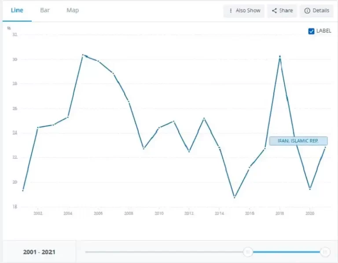This screenshot has width=338, height=263.
Task: Switch to the Bar chart tab
Action: coord(45,10)
